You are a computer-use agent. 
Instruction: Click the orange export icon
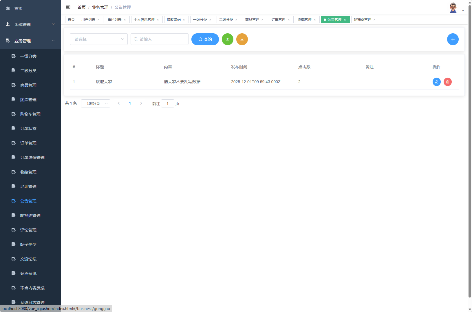tap(242, 39)
